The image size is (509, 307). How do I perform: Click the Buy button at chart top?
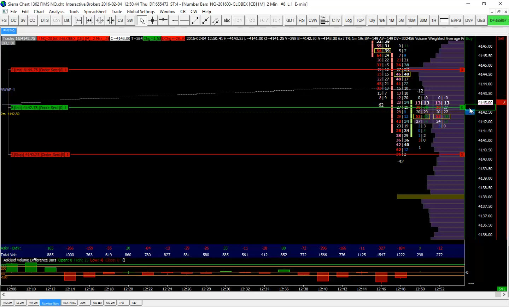coord(469,38)
